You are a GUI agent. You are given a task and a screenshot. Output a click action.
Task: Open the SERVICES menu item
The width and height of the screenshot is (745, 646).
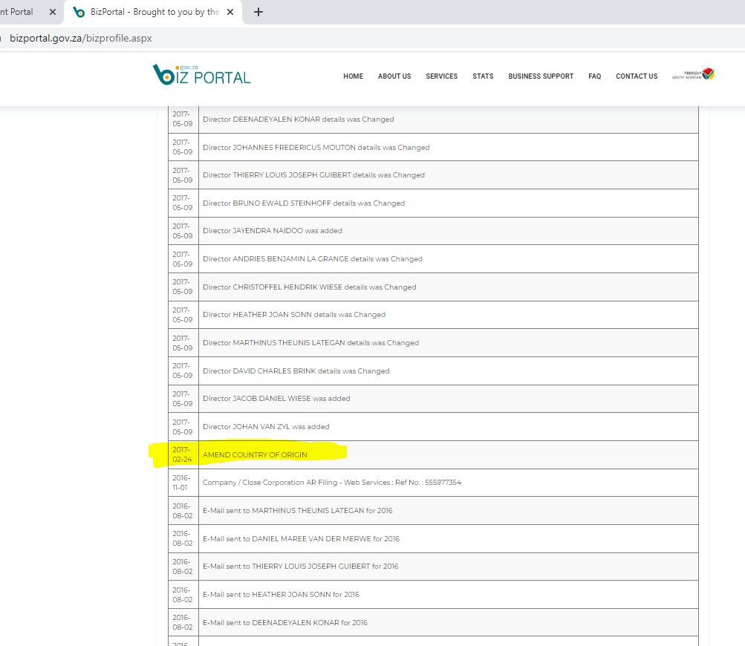click(441, 76)
